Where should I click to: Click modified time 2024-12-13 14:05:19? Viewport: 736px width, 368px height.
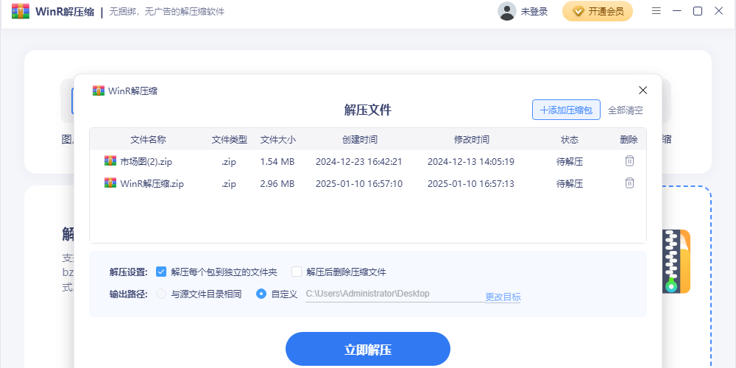(471, 162)
